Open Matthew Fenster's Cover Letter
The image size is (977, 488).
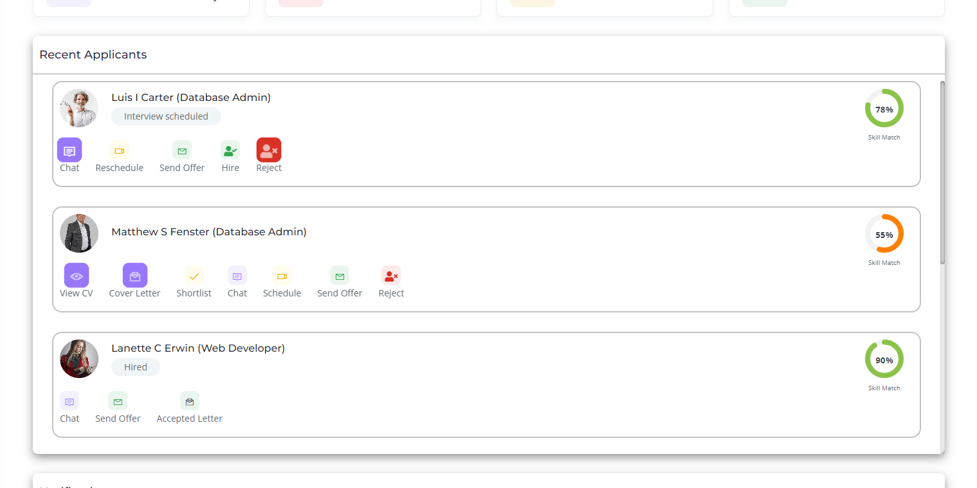[x=135, y=276]
